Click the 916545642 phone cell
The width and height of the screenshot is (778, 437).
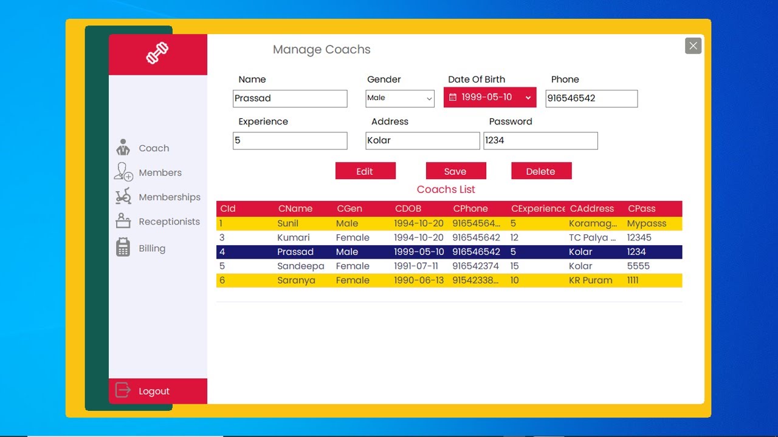click(479, 237)
